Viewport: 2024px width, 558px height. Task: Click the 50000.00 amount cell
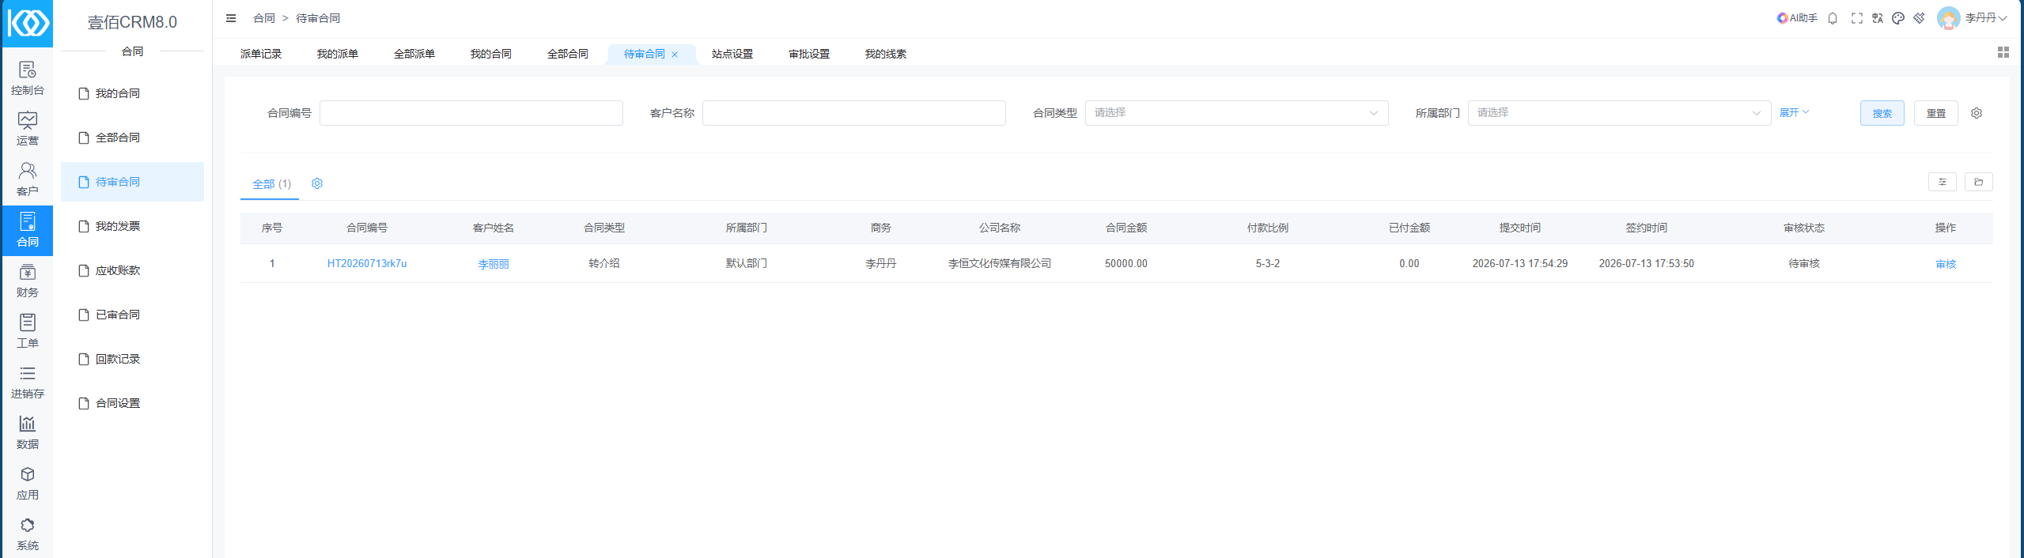tap(1126, 263)
